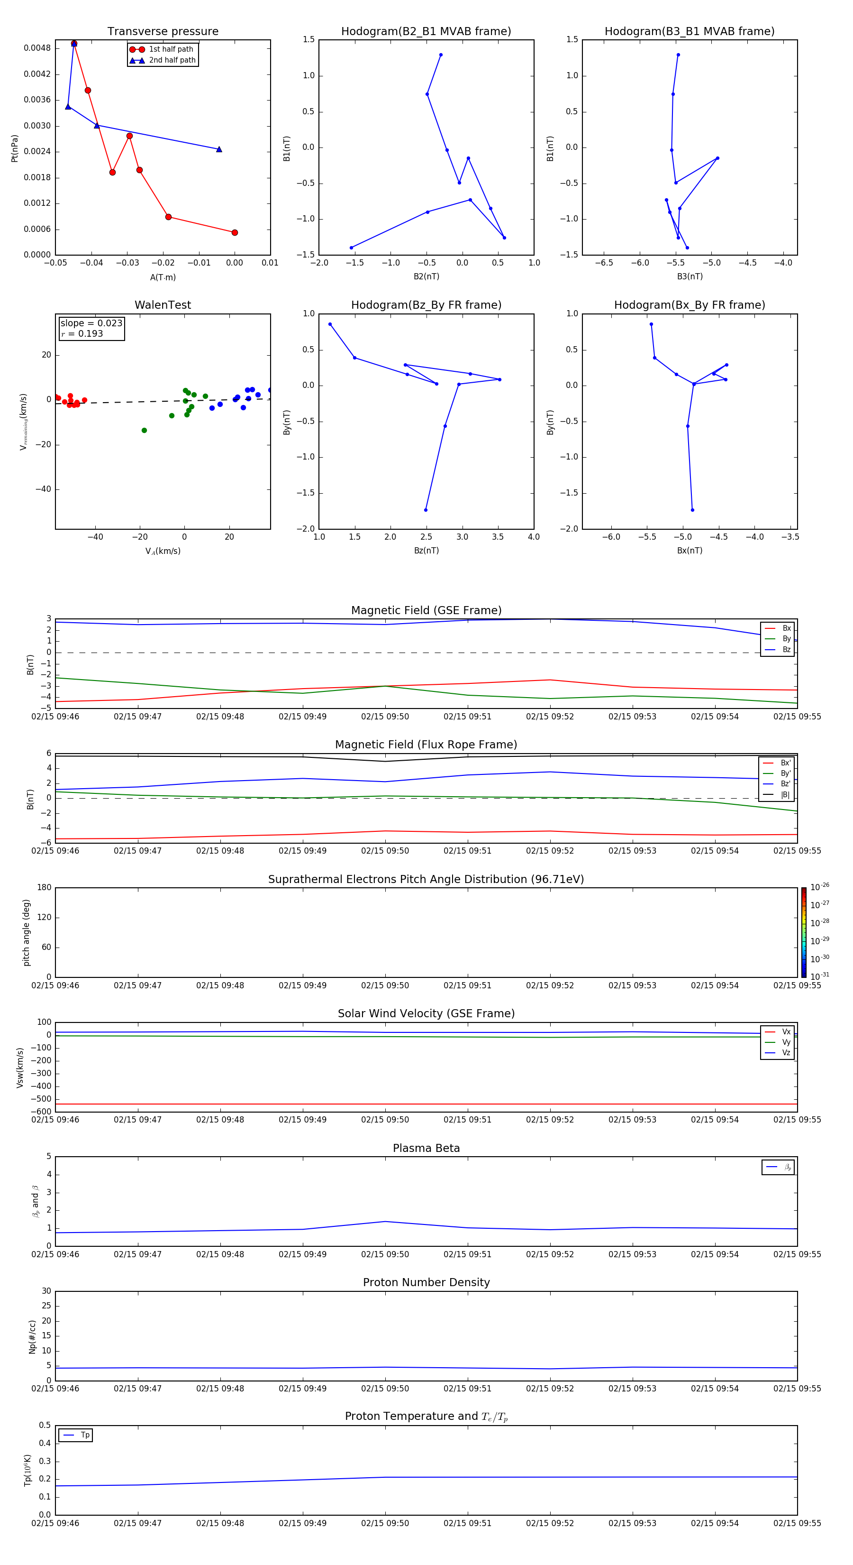Click the 'Transverse pressure' plot title

coord(163,32)
